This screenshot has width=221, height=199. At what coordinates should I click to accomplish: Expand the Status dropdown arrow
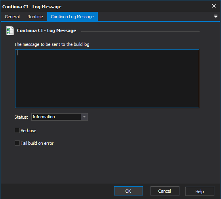84,117
